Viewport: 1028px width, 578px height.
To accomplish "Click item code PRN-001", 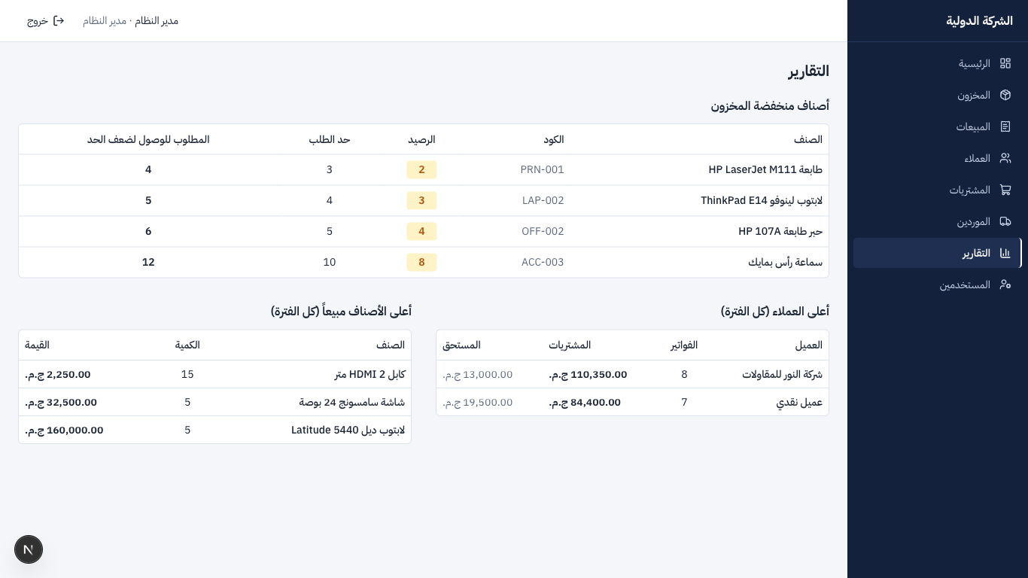I will pos(542,169).
